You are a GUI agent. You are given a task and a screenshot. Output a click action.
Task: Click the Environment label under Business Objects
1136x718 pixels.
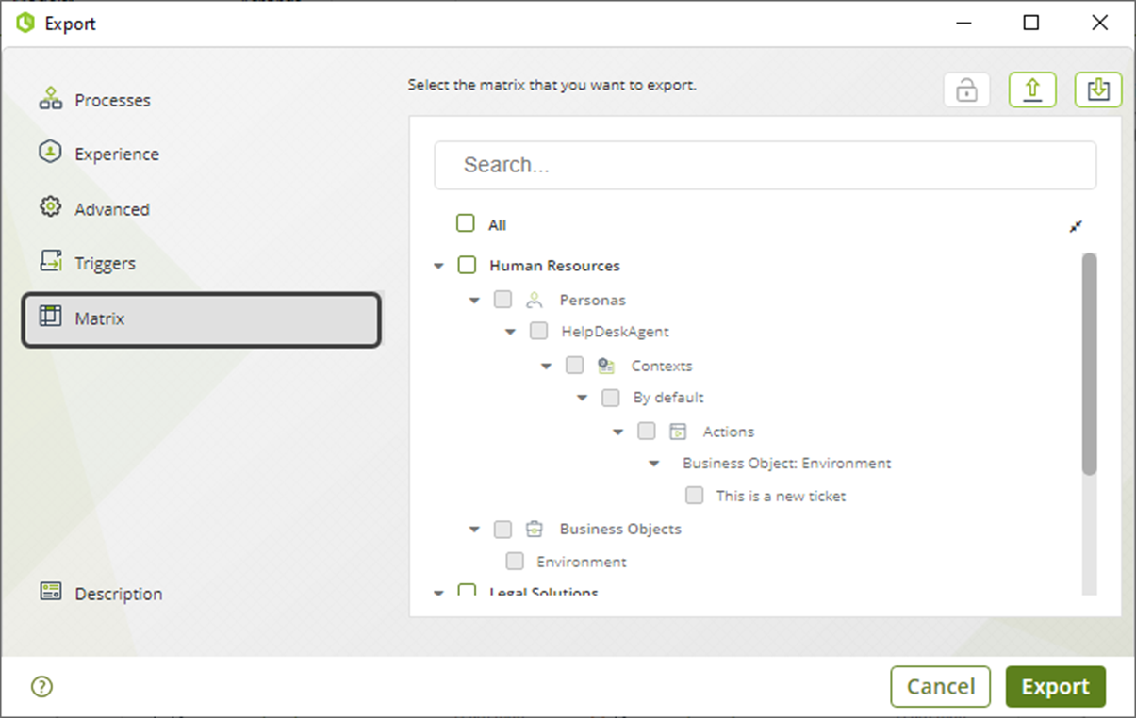coord(582,562)
